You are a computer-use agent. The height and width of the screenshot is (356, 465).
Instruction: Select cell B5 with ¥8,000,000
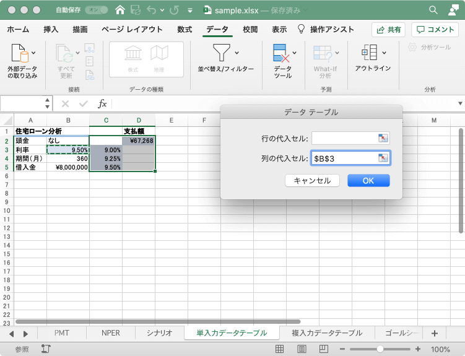68,167
